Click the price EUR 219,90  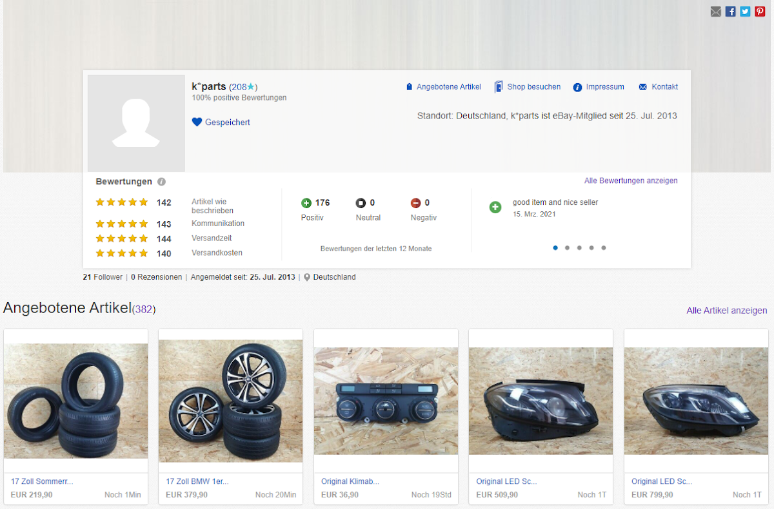pyautogui.click(x=32, y=495)
